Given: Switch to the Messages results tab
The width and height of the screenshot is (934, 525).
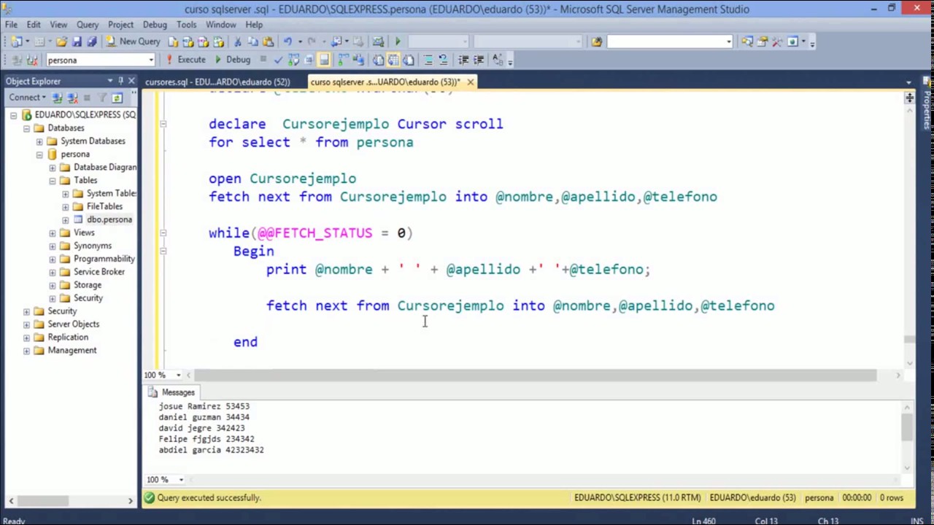Looking at the screenshot, I should pos(172,392).
